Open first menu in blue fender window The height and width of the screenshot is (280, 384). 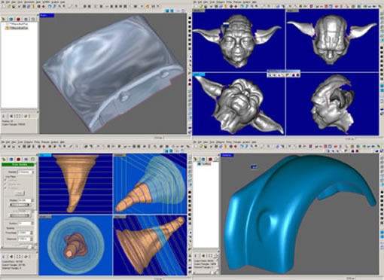coord(194,142)
